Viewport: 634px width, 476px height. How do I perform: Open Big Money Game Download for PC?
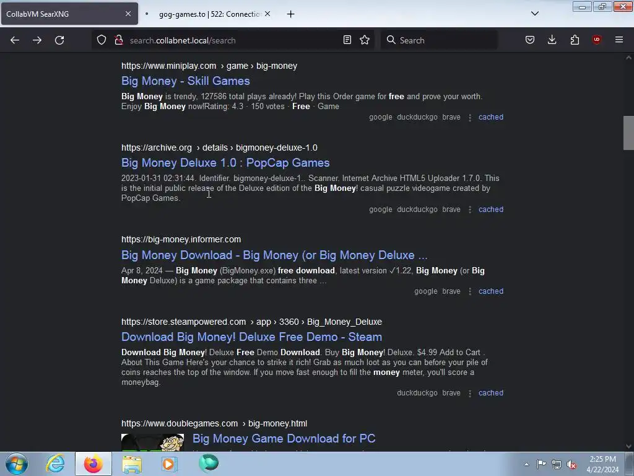tap(284, 438)
